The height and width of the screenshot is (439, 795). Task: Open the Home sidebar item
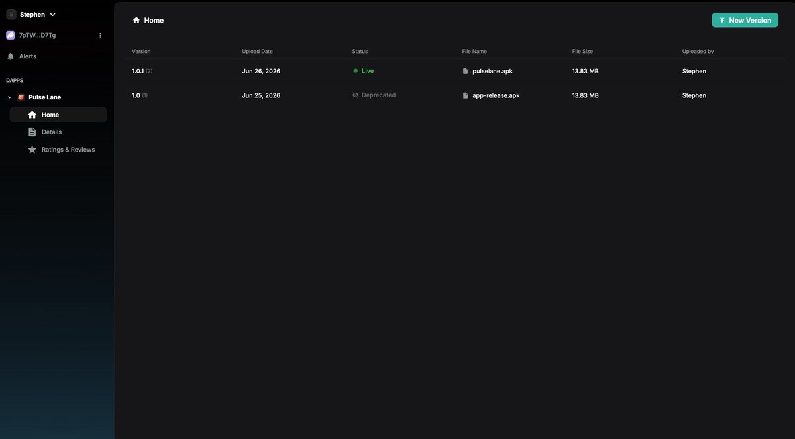(58, 115)
